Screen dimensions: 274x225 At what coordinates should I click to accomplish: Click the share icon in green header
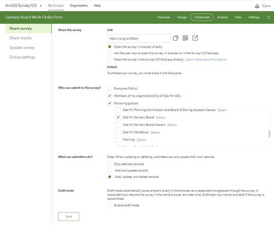pyautogui.click(x=268, y=17)
